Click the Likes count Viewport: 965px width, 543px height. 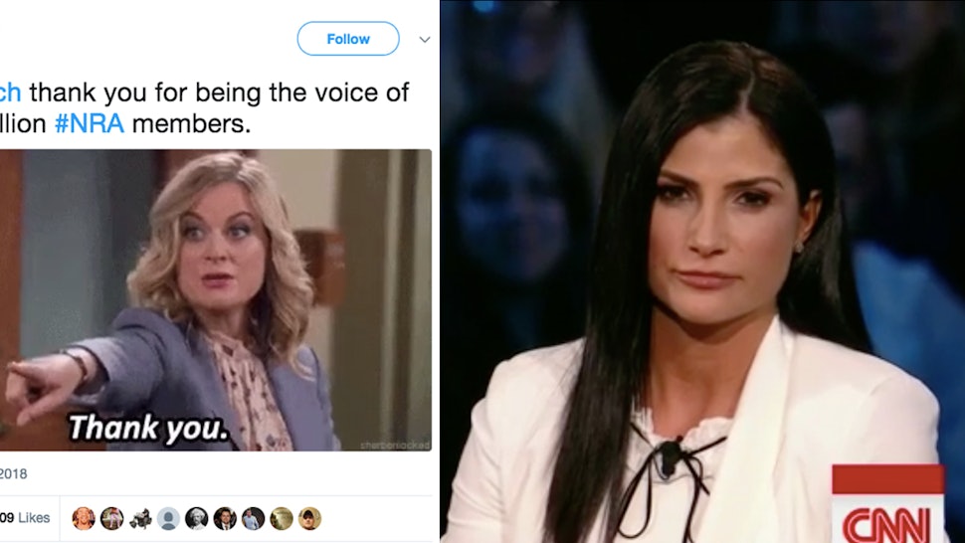25,518
